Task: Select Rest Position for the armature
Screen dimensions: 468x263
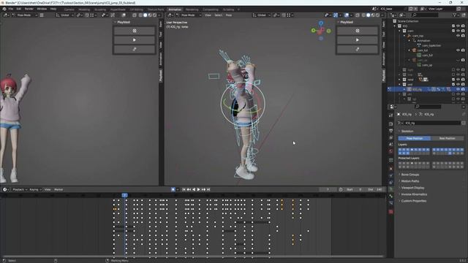Action: coord(447,138)
